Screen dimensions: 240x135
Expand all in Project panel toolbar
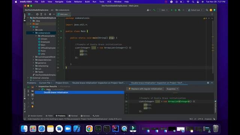tap(41, 14)
